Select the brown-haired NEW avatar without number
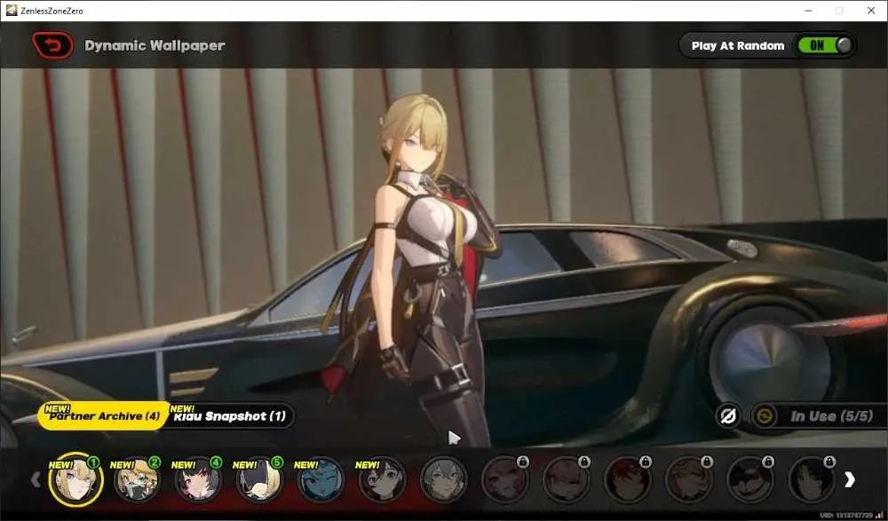The image size is (888, 521). click(x=382, y=479)
